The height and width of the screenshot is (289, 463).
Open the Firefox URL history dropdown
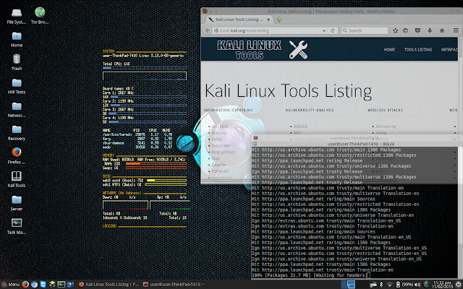tap(325, 30)
